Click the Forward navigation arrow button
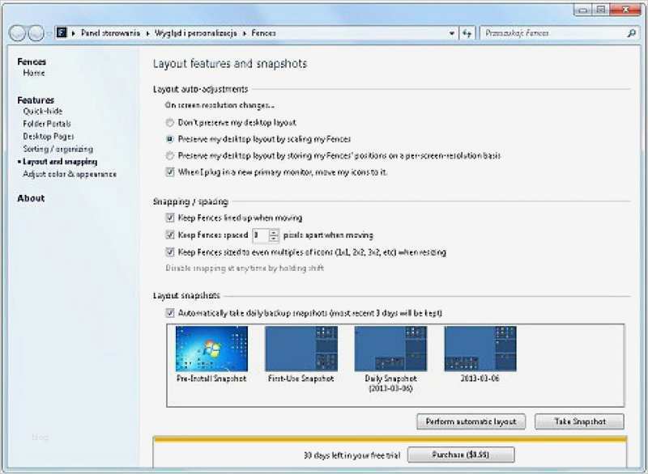This screenshot has width=648, height=474. 36,33
